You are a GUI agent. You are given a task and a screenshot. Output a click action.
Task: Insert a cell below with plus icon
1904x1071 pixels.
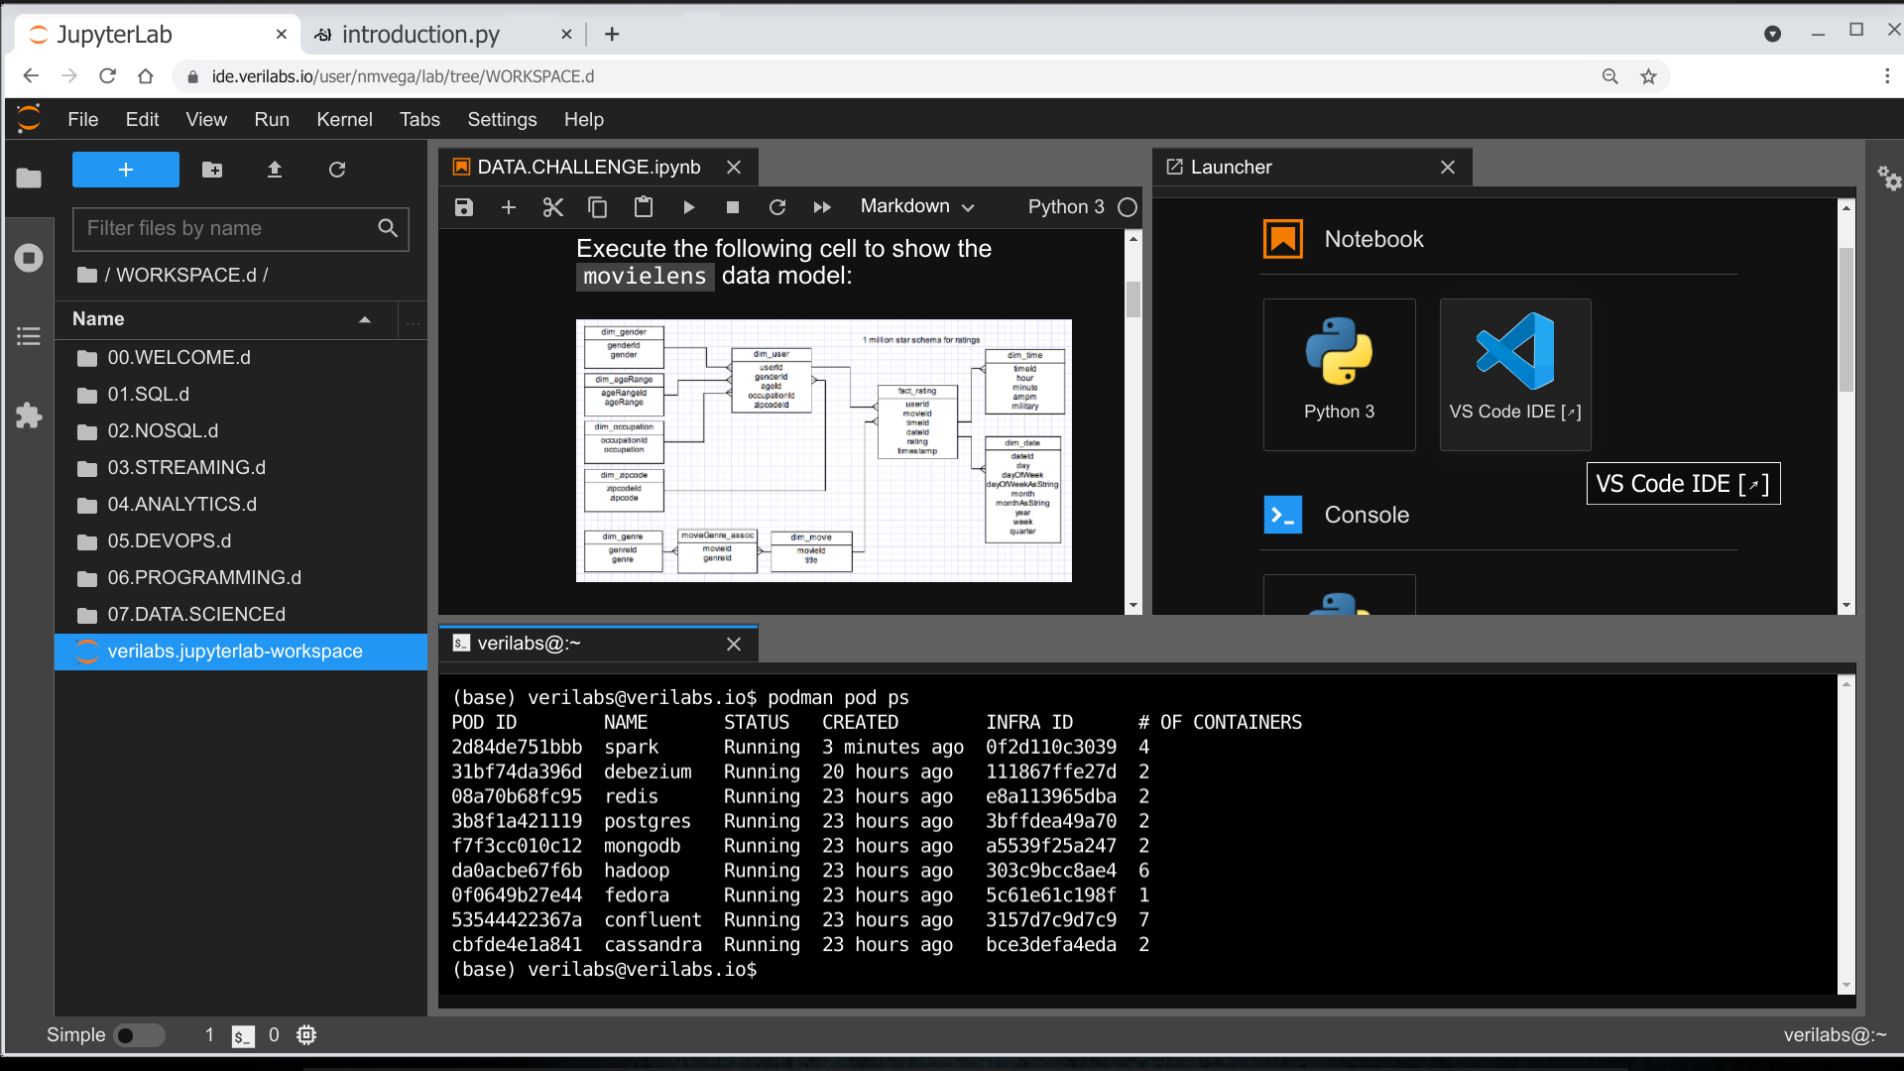(x=509, y=207)
